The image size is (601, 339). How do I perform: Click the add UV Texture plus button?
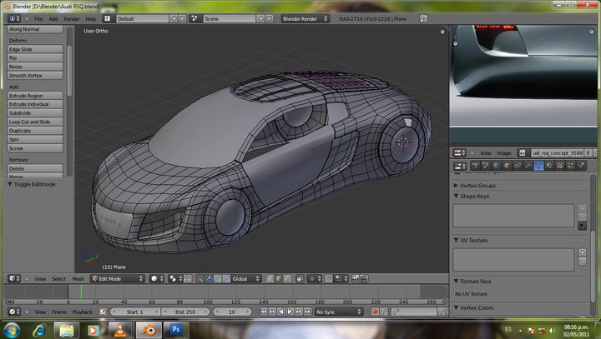tap(582, 252)
